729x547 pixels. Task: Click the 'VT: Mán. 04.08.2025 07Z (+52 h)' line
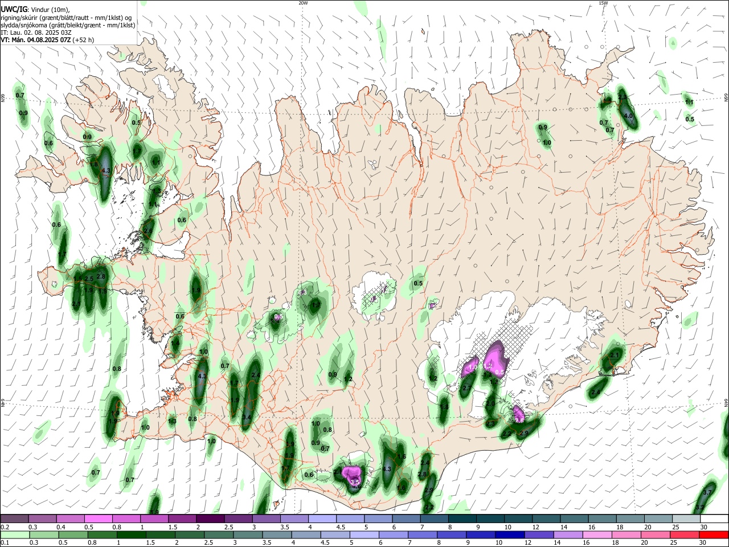(47, 40)
